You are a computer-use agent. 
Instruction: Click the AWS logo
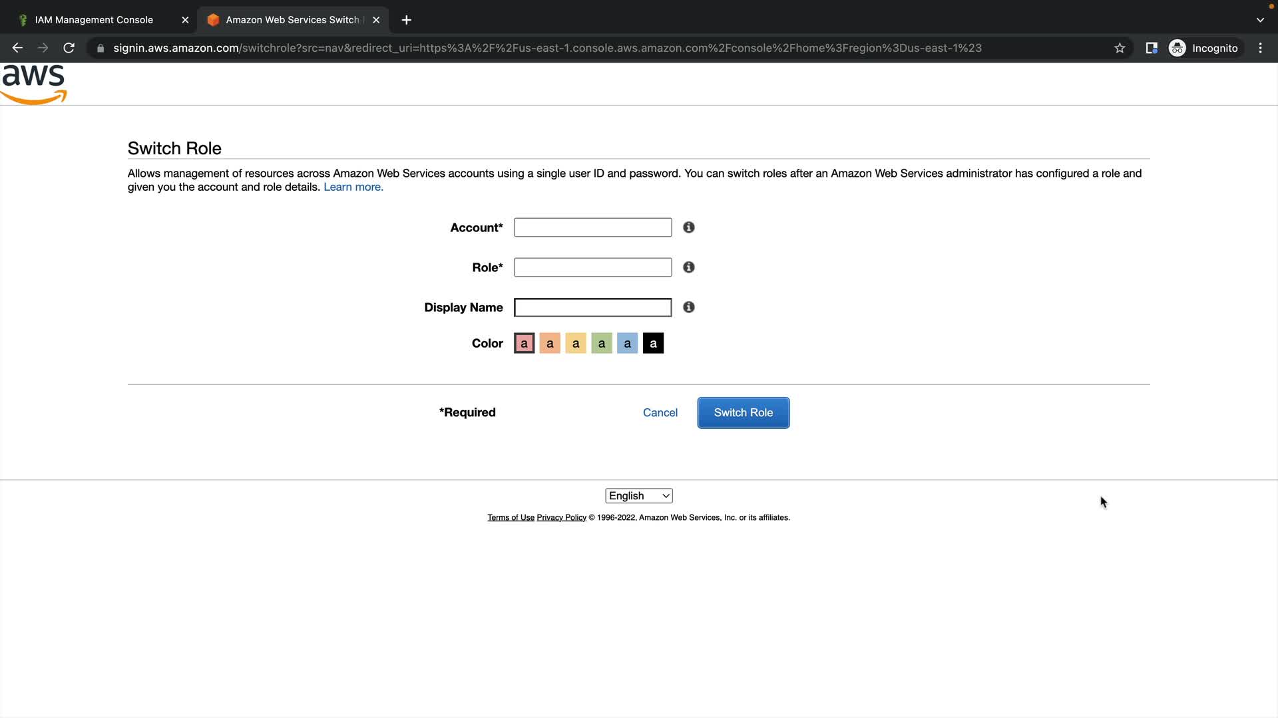[x=33, y=84]
